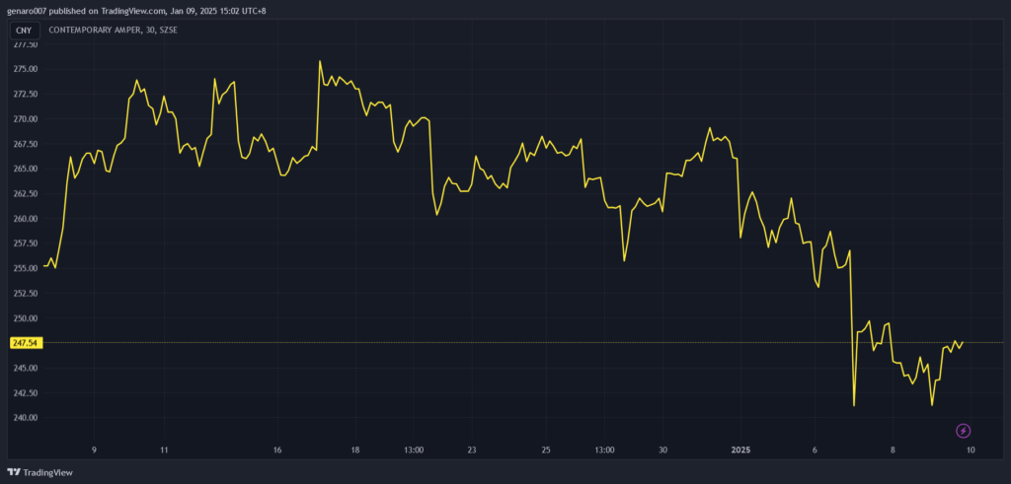Viewport: 1011px width, 484px height.
Task: Click the purple lightning bolt icon
Action: (x=964, y=431)
